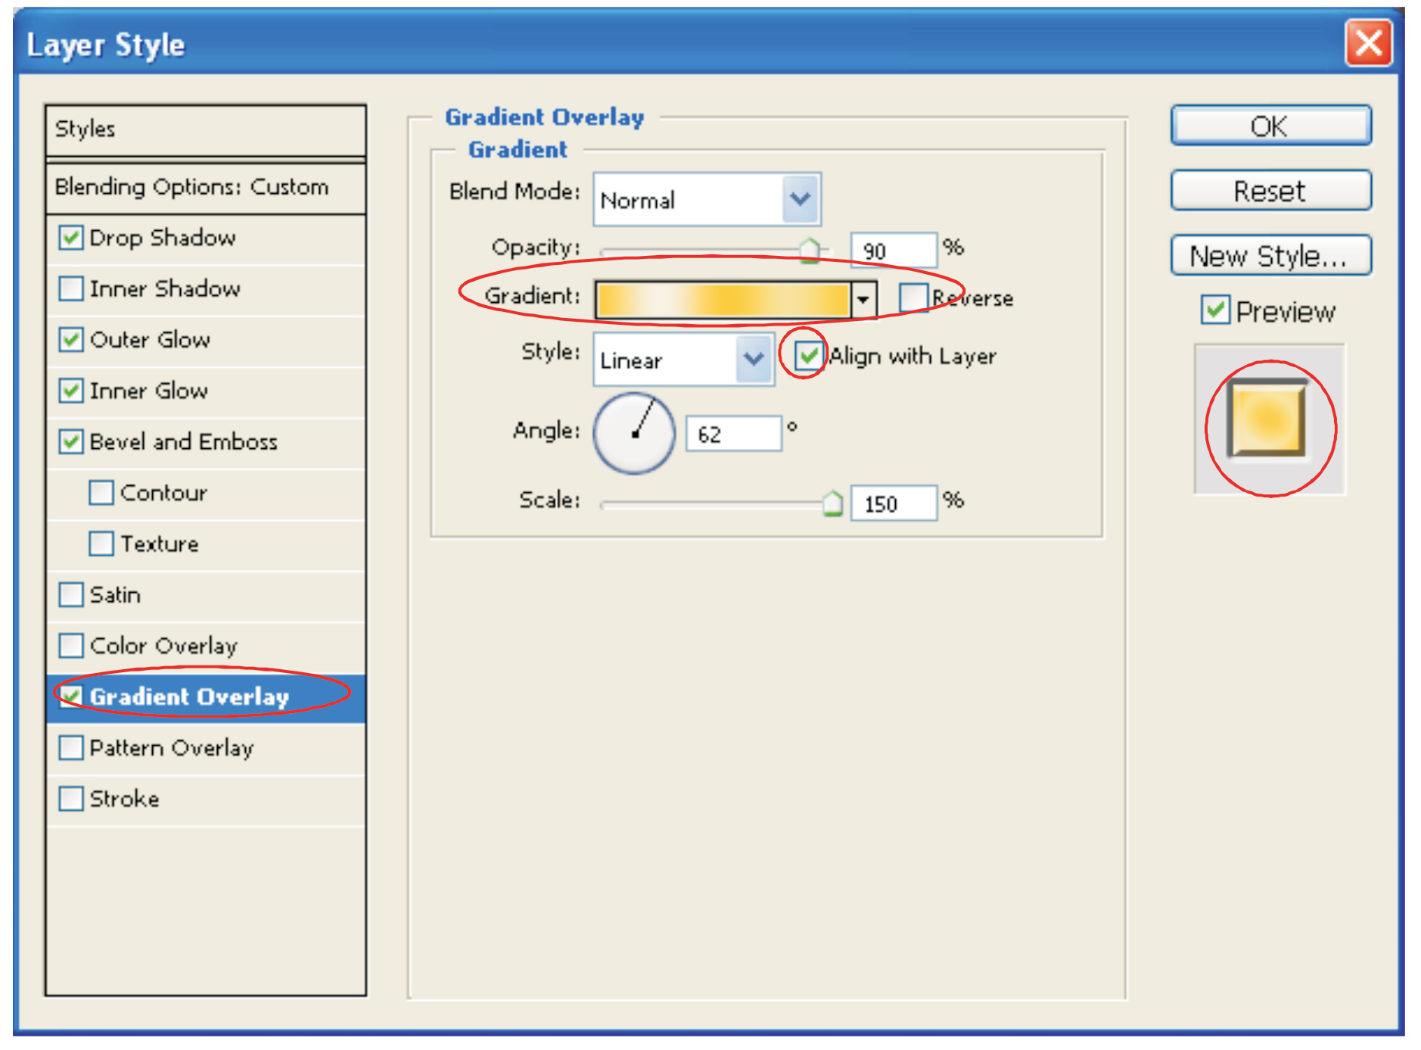Enable the Reverse checkbox
This screenshot has height=1050, width=1421.
[913, 298]
